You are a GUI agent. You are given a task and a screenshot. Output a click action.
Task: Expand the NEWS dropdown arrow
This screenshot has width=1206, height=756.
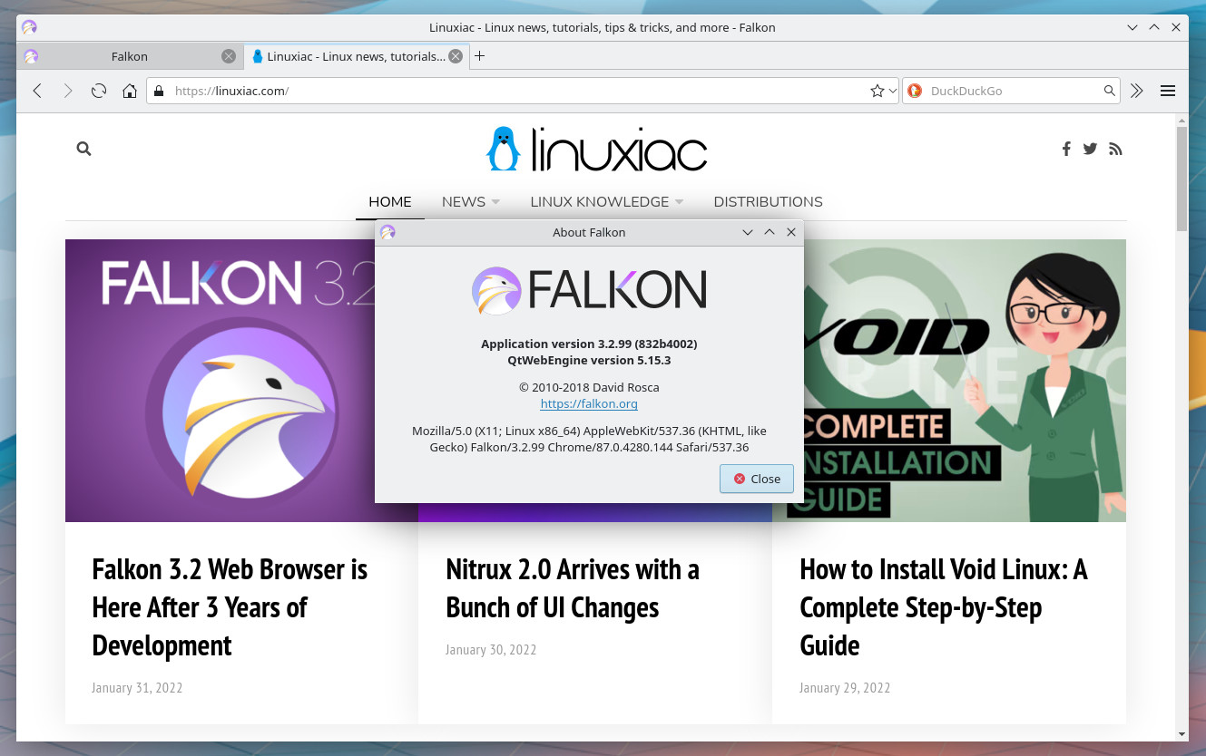pyautogui.click(x=495, y=202)
